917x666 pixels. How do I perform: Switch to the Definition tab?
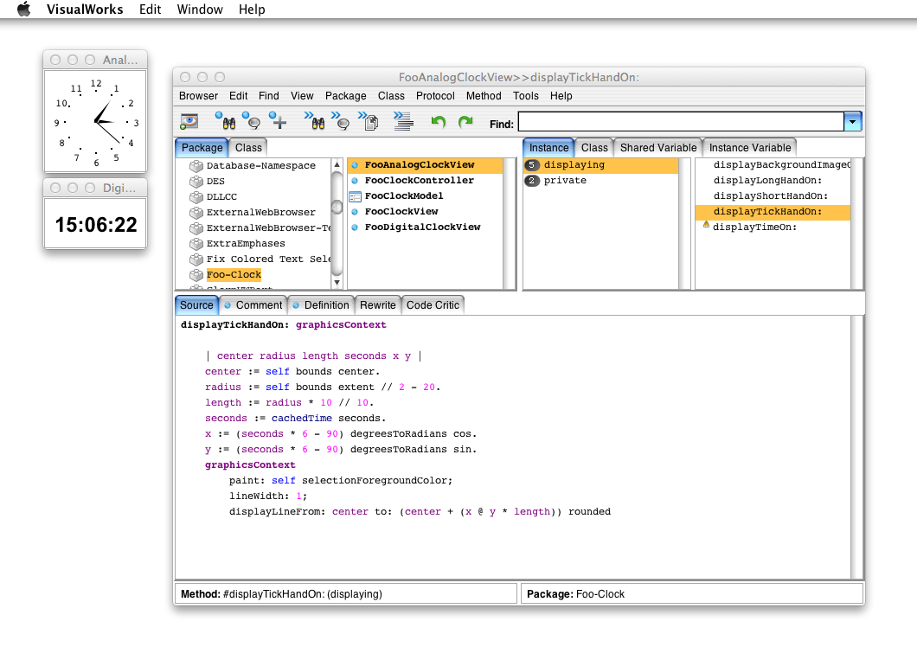(321, 305)
